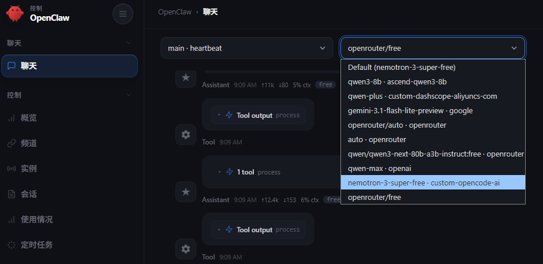Open the main · heartbeat session dropdown
Screen dimensions: 543x264
(246, 48)
